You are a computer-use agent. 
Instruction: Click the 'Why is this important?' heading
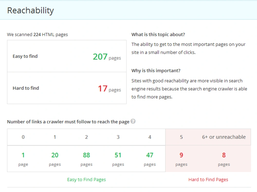[x=156, y=71]
